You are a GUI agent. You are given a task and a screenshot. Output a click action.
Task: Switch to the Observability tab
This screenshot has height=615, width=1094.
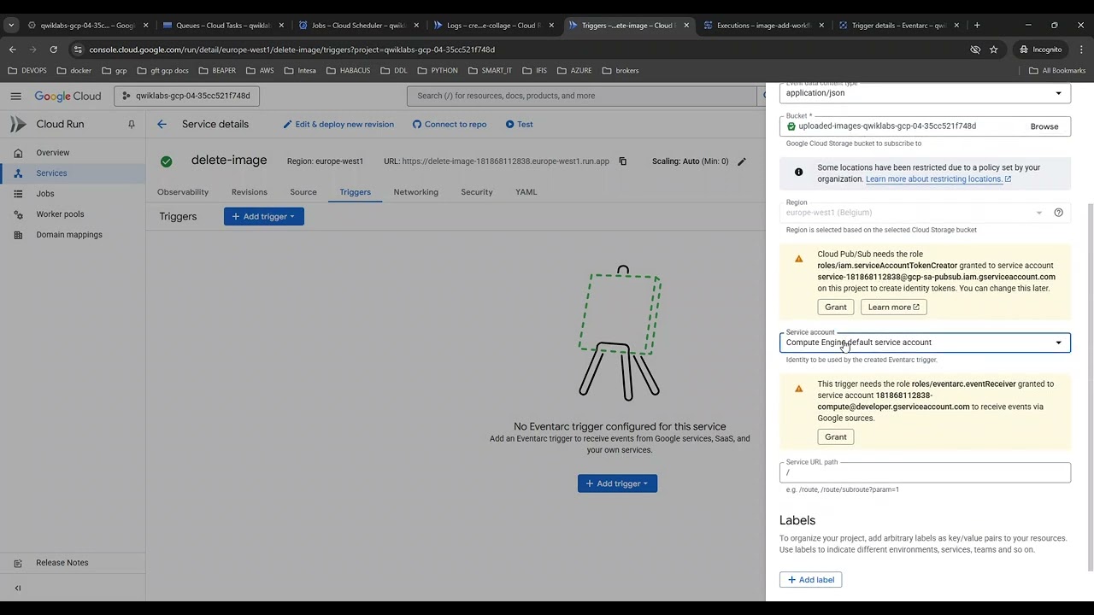[x=183, y=192]
